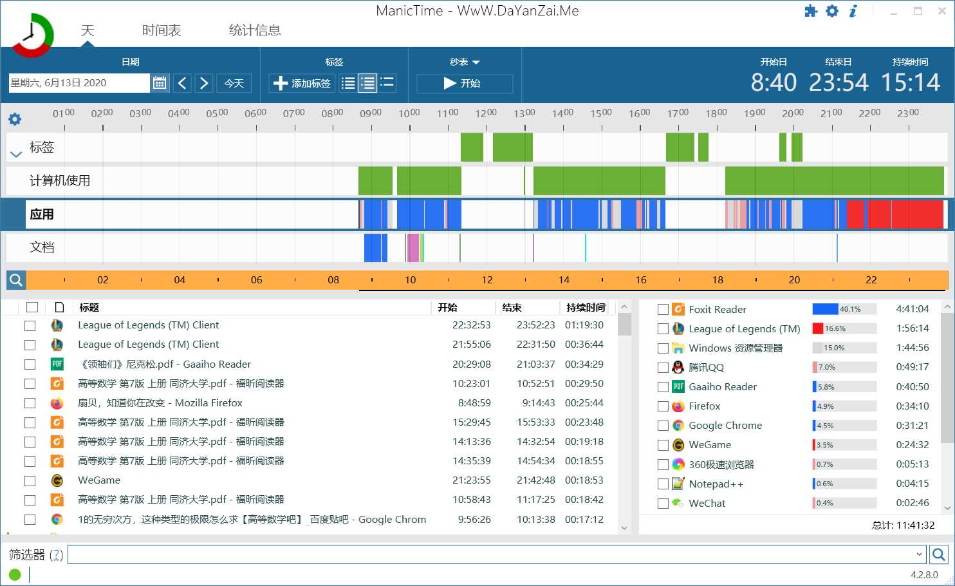Click the filter search magnifier button
This screenshot has height=586, width=955.
939,554
